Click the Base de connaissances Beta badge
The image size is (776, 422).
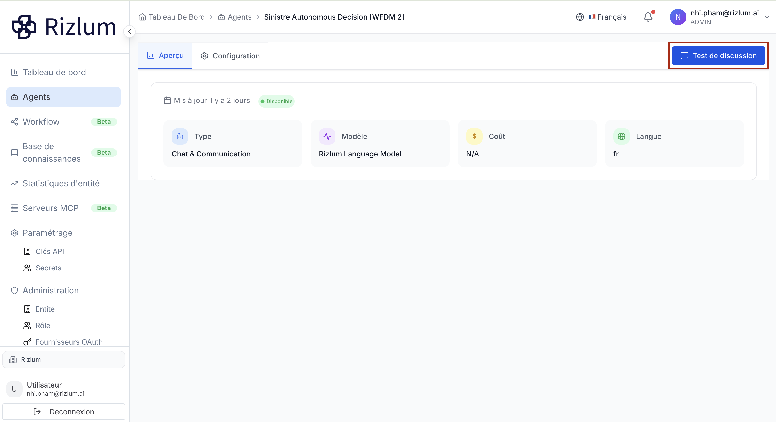point(104,152)
